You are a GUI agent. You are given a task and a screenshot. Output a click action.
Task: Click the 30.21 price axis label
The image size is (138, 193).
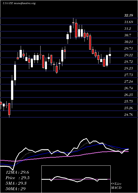tap(129, 42)
